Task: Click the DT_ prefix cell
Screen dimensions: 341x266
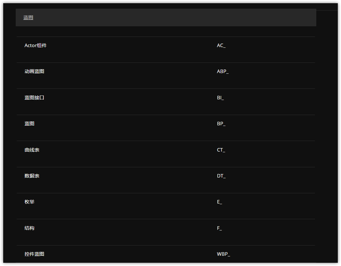Action: (221, 176)
